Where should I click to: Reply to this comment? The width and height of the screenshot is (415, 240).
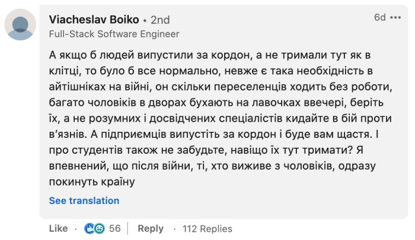tap(151, 229)
